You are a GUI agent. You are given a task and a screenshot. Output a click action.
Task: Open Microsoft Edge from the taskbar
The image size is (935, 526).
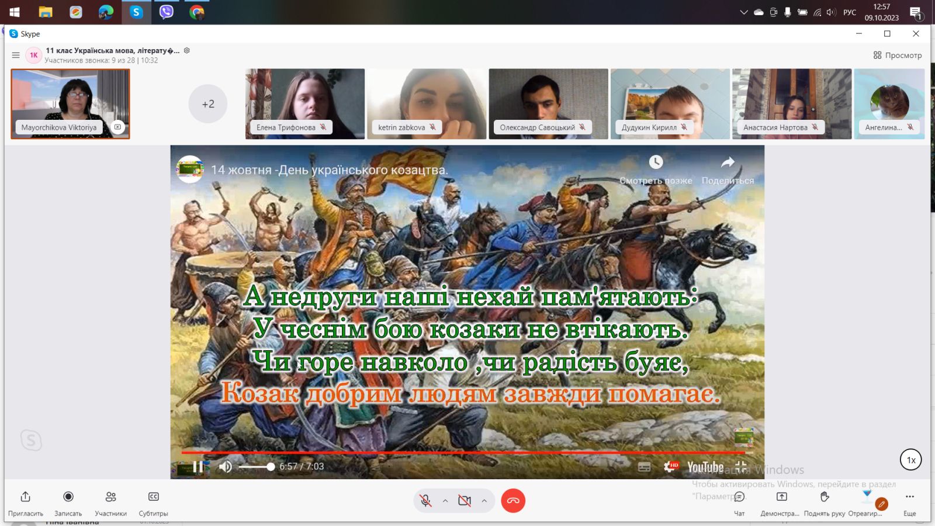106,12
